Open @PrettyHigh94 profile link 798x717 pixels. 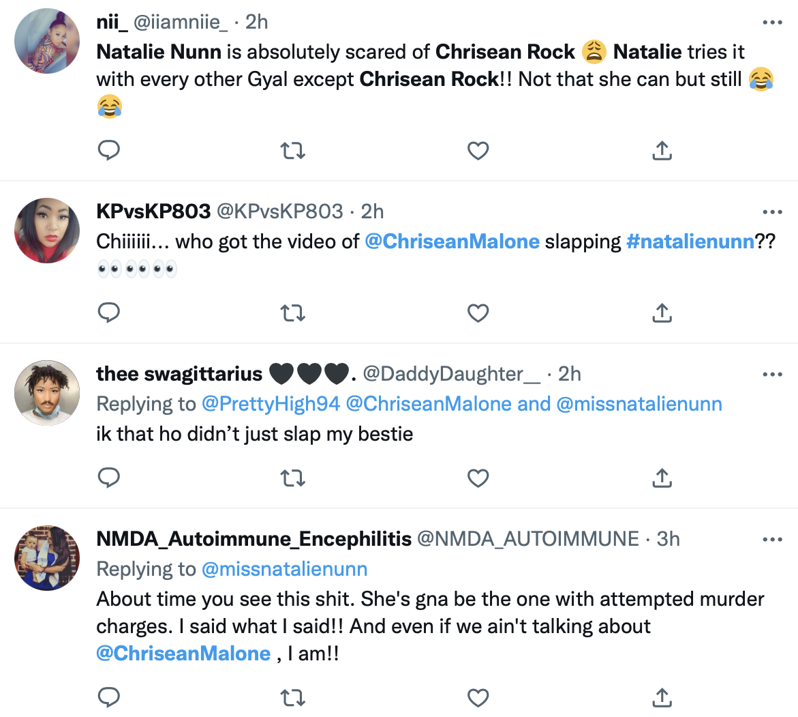pos(271,404)
